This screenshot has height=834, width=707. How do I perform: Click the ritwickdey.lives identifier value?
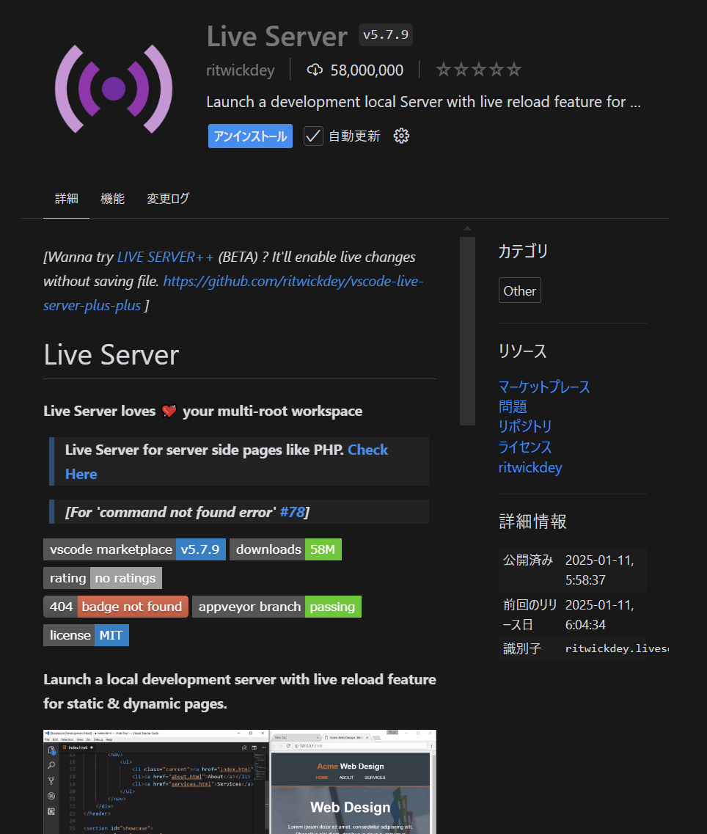pos(617,648)
